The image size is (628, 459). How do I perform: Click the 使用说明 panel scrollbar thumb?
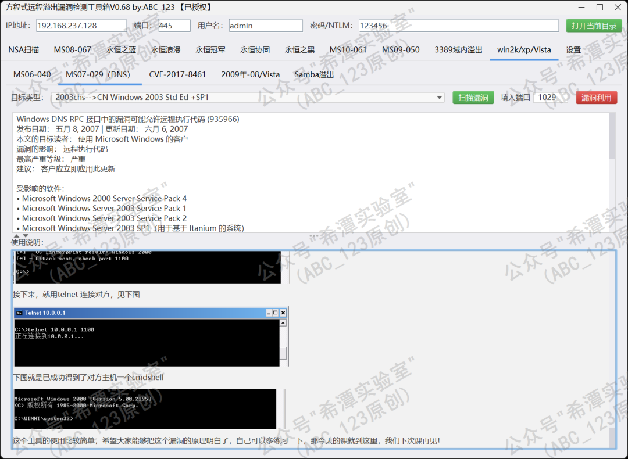612,437
